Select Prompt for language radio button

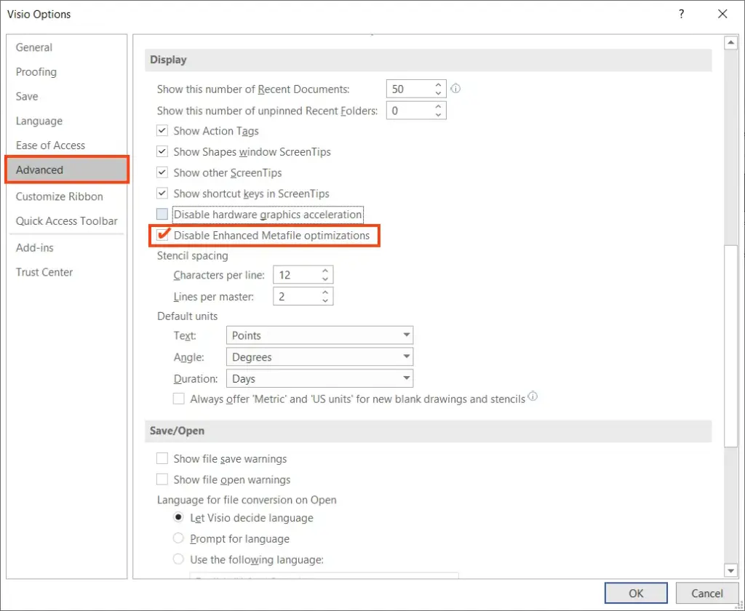click(x=178, y=539)
